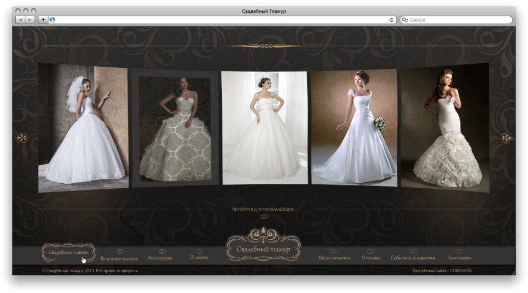Open the circle-patterned dress photo
Viewport: 528px width, 293px height.
pos(175,128)
